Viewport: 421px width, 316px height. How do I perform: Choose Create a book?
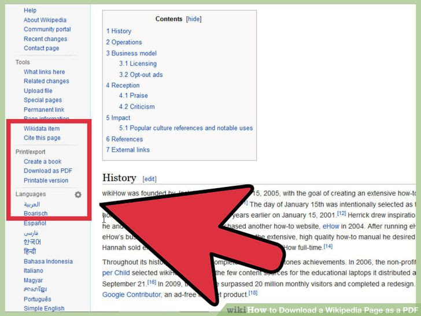click(x=42, y=161)
